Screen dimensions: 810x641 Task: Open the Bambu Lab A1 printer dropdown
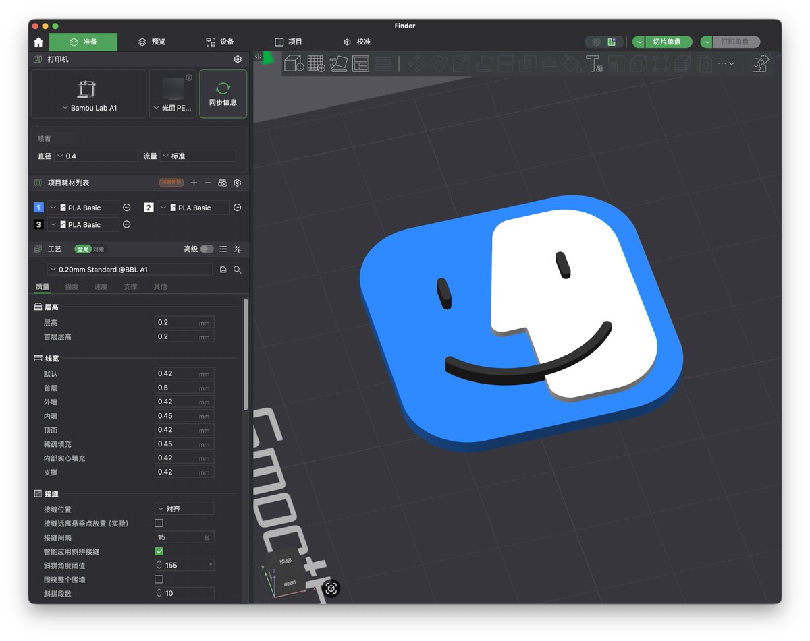point(89,94)
